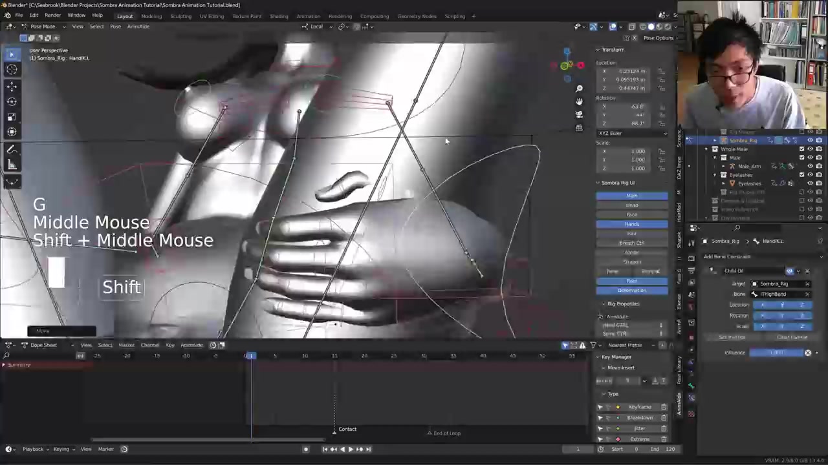Viewport: 828px width, 465px height.
Task: Open the Render menu
Action: pyautogui.click(x=52, y=15)
